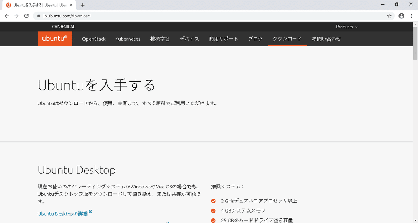Open ブログ in the navigation bar
The height and width of the screenshot is (223, 418).
(x=256, y=39)
